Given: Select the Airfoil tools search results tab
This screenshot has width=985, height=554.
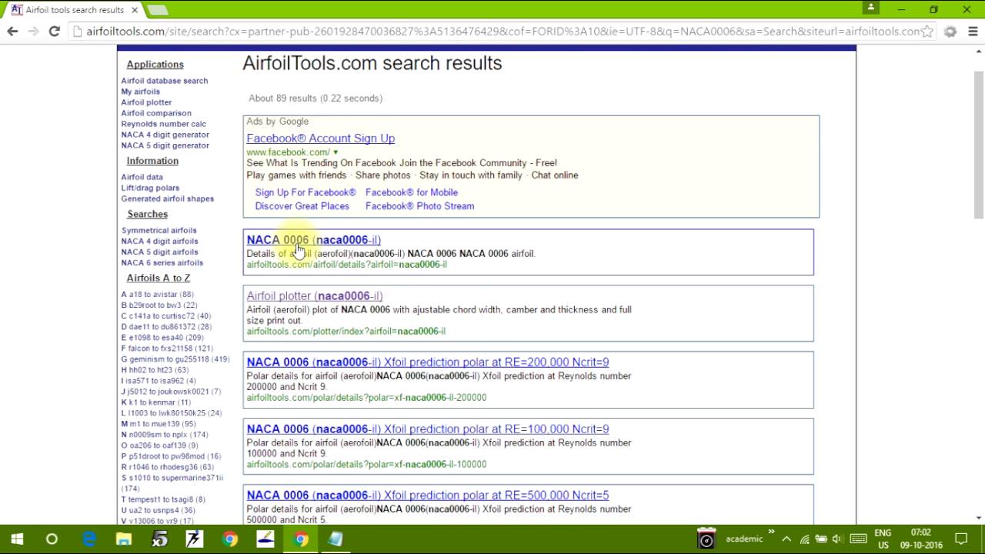Looking at the screenshot, I should 73,10.
